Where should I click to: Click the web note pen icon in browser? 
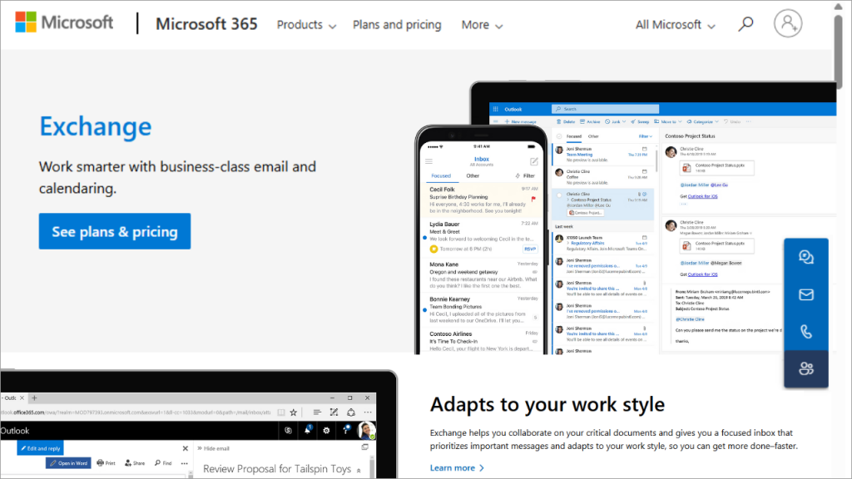point(334,412)
